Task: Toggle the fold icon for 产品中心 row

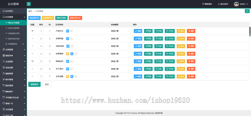Action: pyautogui.click(x=33, y=31)
